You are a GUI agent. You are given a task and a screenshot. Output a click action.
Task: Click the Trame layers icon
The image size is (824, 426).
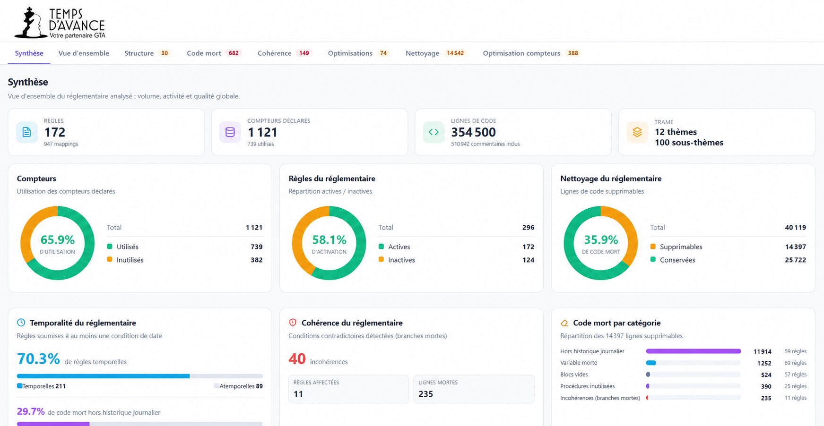click(x=637, y=132)
